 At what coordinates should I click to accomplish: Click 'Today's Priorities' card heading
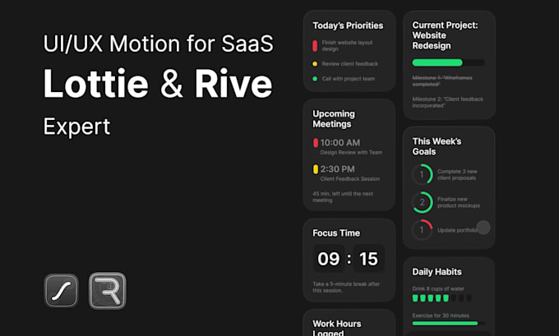[348, 25]
